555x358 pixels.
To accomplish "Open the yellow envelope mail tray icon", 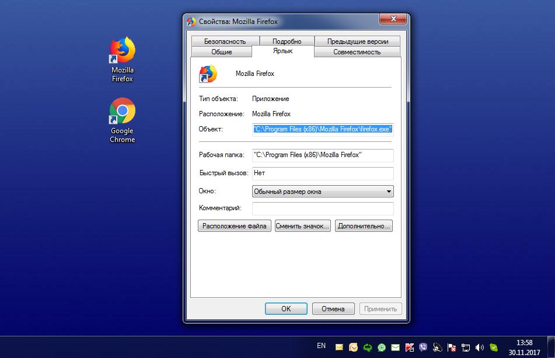I will (x=339, y=347).
